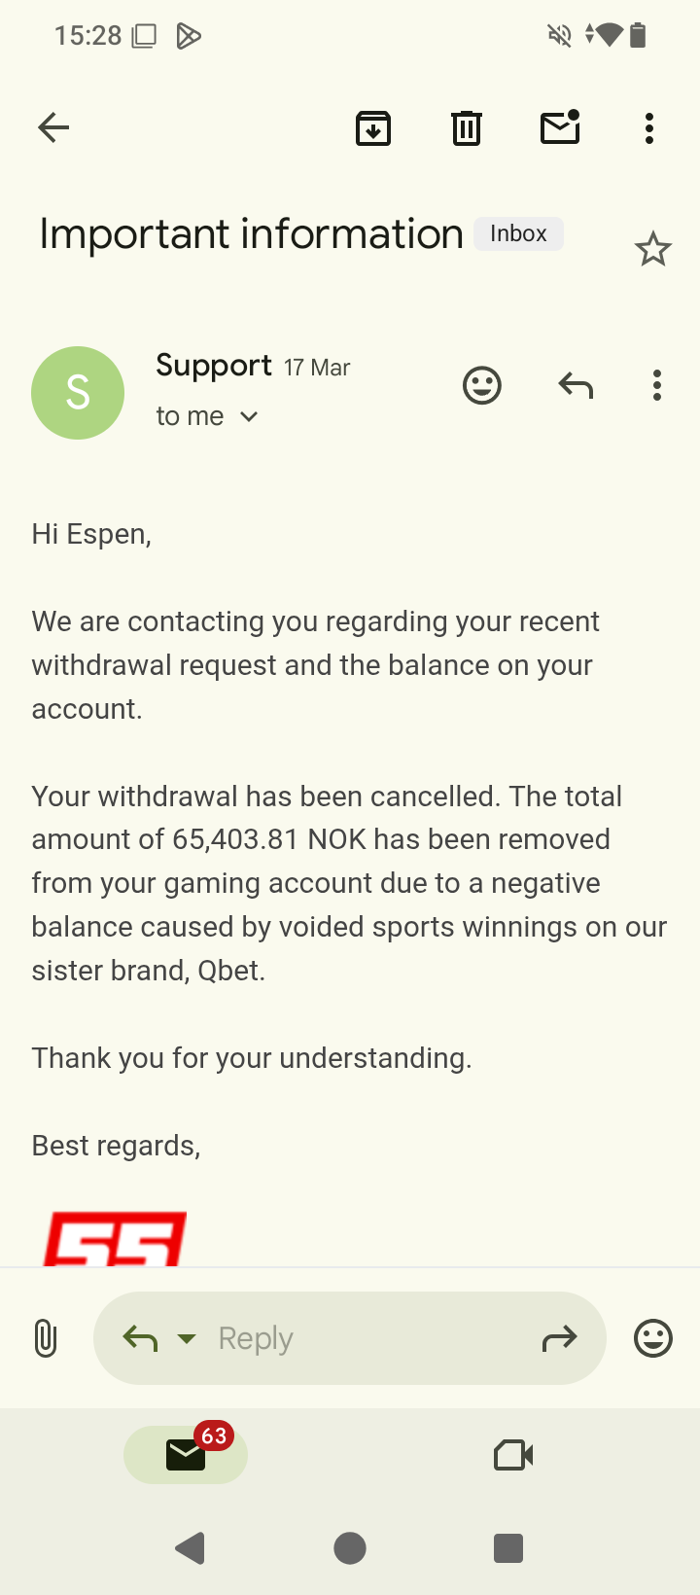Forward the email via bottom arrow
The height and width of the screenshot is (1595, 700).
coord(559,1339)
